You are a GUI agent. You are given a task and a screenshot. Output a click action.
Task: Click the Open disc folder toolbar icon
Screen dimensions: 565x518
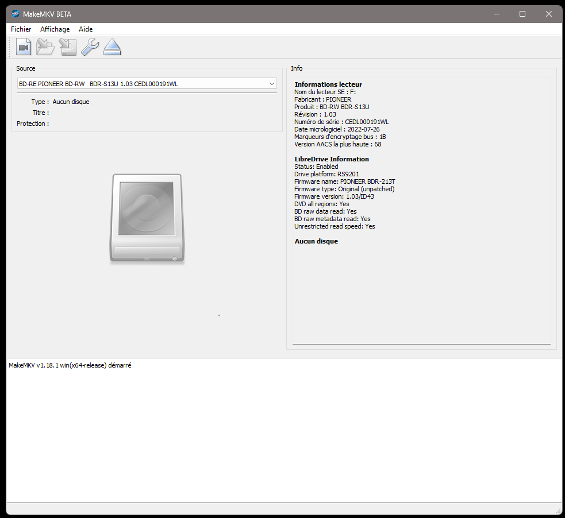(45, 47)
